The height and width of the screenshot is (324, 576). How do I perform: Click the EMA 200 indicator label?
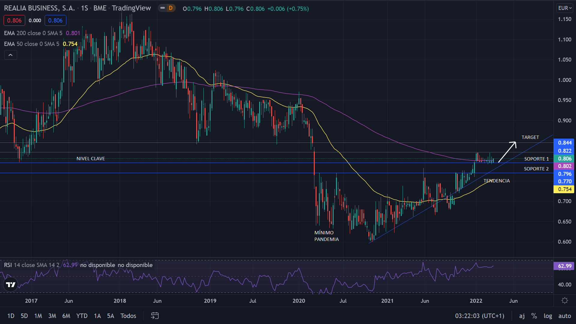(x=33, y=33)
